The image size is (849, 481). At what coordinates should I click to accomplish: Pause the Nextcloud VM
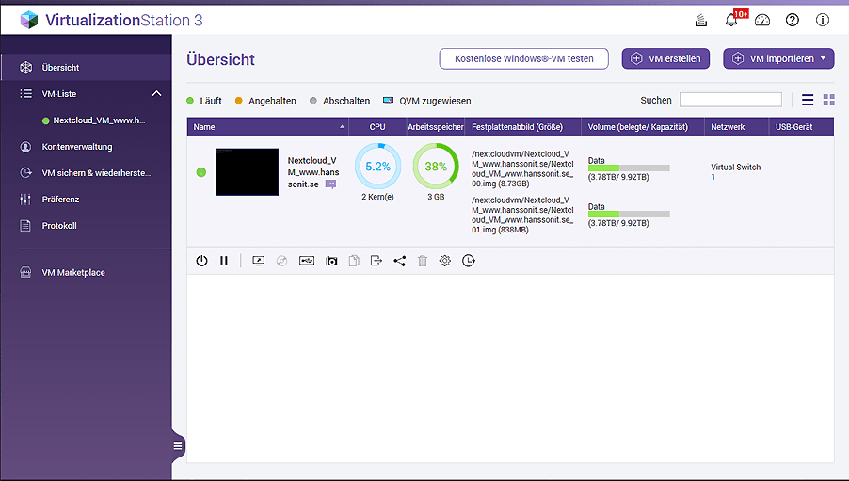pos(224,261)
